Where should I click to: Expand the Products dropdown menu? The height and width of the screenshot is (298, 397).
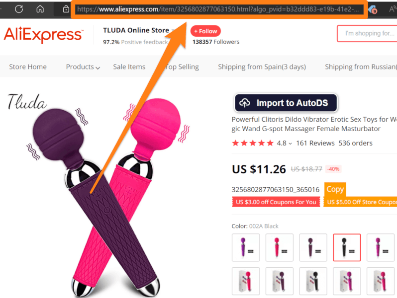pos(83,67)
